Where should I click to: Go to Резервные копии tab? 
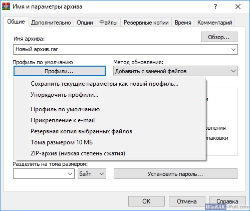(x=146, y=23)
